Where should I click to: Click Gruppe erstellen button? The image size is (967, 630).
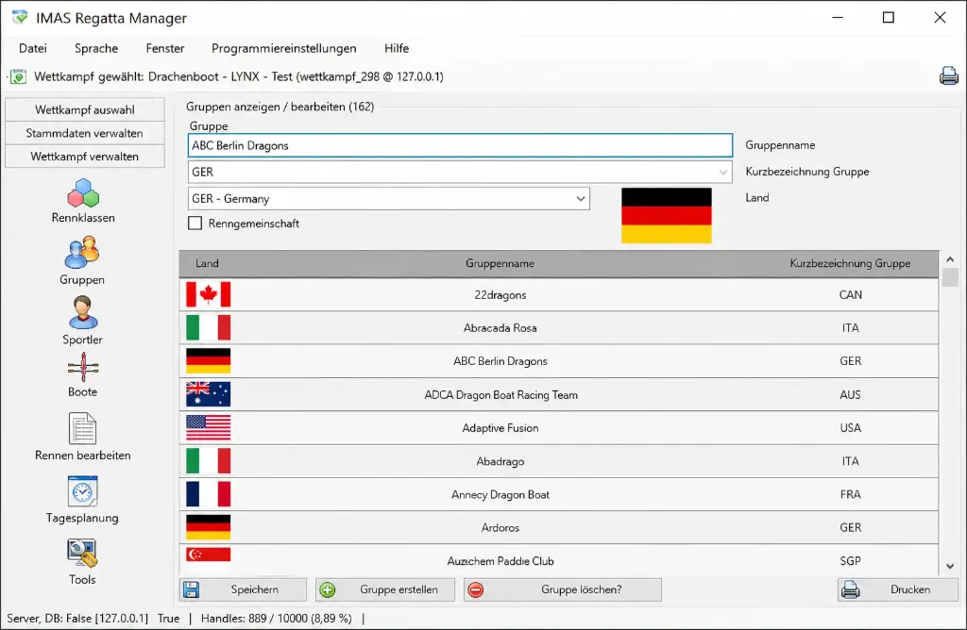pyautogui.click(x=385, y=589)
